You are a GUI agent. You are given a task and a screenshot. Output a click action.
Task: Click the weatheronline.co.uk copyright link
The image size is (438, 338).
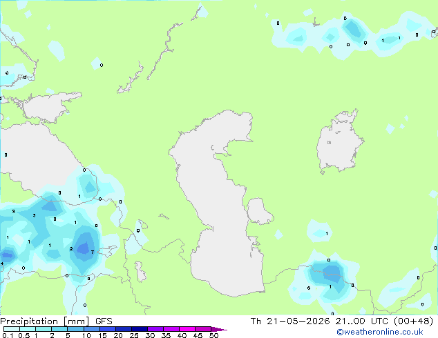click(380, 332)
